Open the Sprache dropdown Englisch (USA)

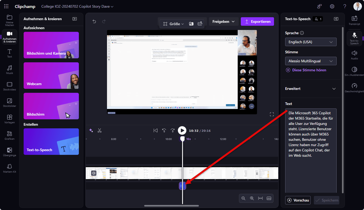click(x=311, y=42)
